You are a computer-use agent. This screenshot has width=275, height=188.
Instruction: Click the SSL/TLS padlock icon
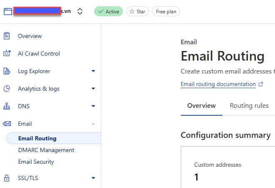click(x=7, y=178)
